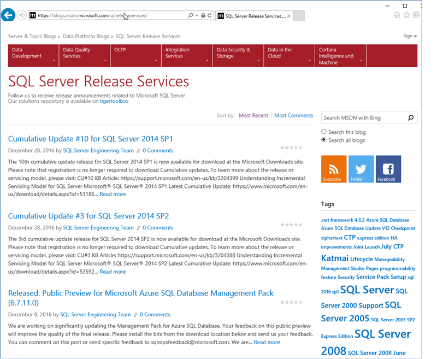Open the address bar dropdown arrow
This screenshot has height=359, width=437.
point(197,15)
